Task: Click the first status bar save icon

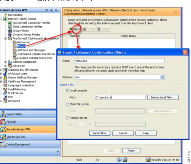Action: pos(119,160)
